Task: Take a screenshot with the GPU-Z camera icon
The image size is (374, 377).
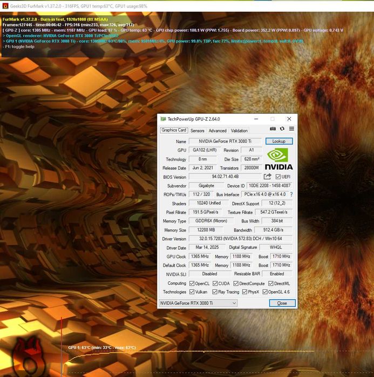Action: point(273,129)
